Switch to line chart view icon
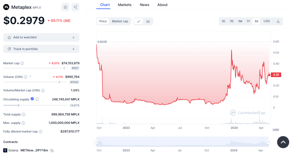Image resolution: width=292 pixels, height=158 pixels. (x=139, y=21)
